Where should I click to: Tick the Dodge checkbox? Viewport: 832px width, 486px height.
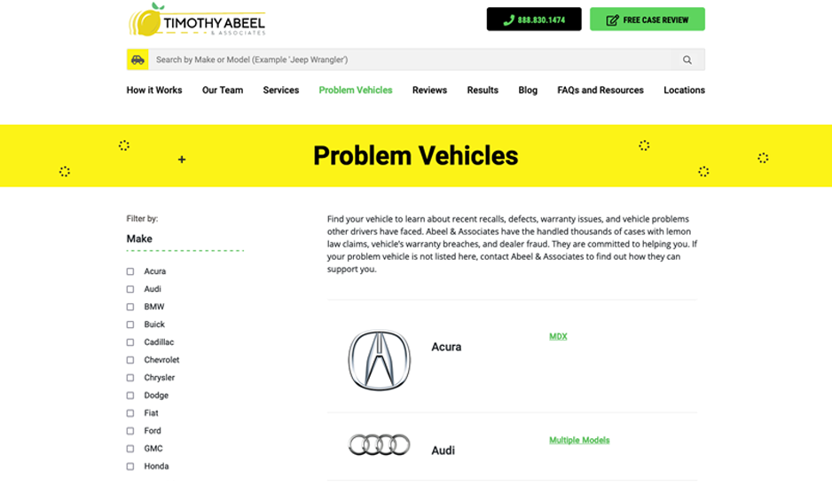[x=130, y=396]
